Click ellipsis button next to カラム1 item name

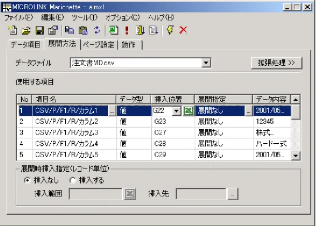click(112, 111)
